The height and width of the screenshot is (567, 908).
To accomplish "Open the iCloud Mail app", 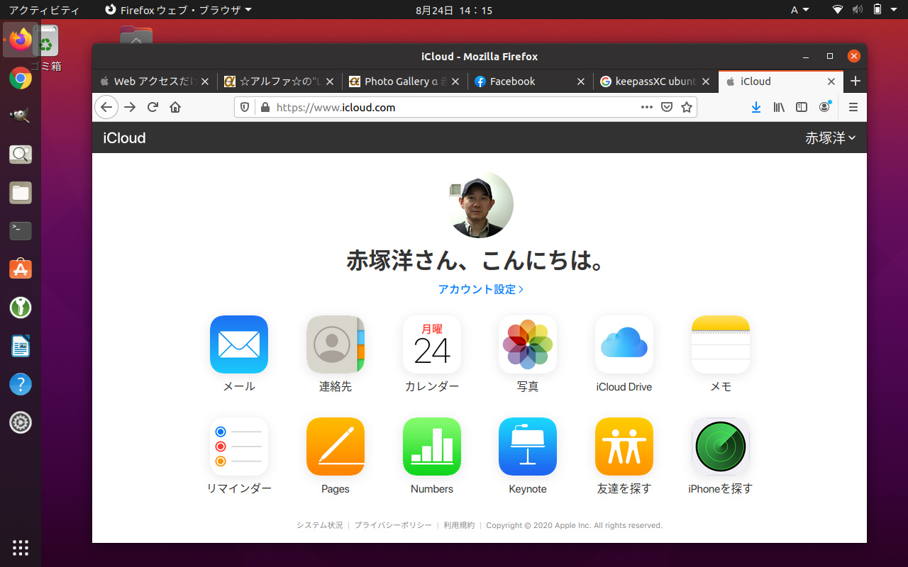I will [x=239, y=344].
